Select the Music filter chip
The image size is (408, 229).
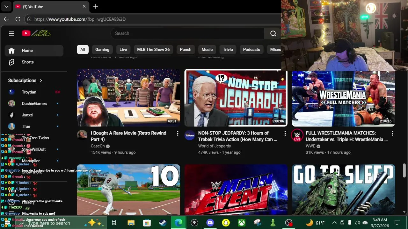pyautogui.click(x=207, y=49)
